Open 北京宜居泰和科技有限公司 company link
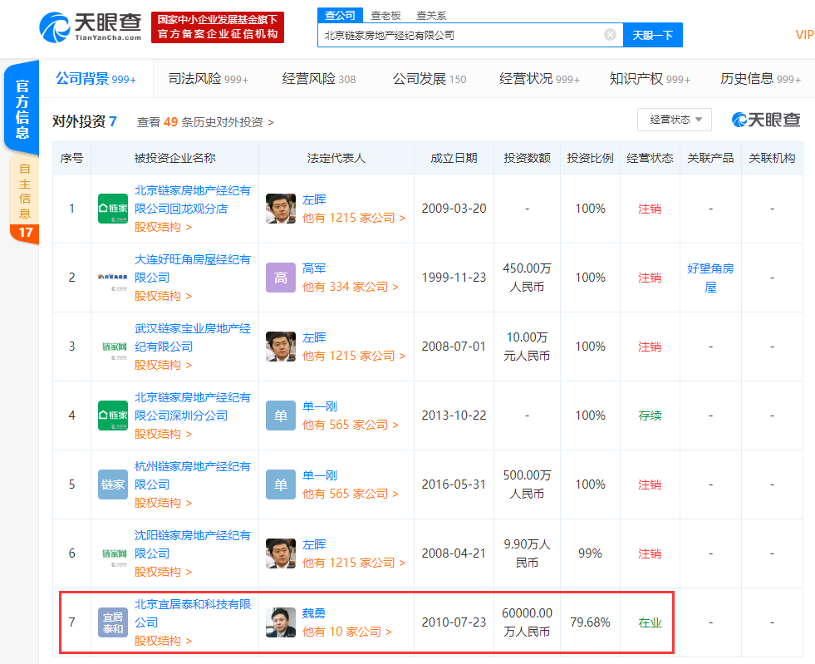 (x=192, y=613)
